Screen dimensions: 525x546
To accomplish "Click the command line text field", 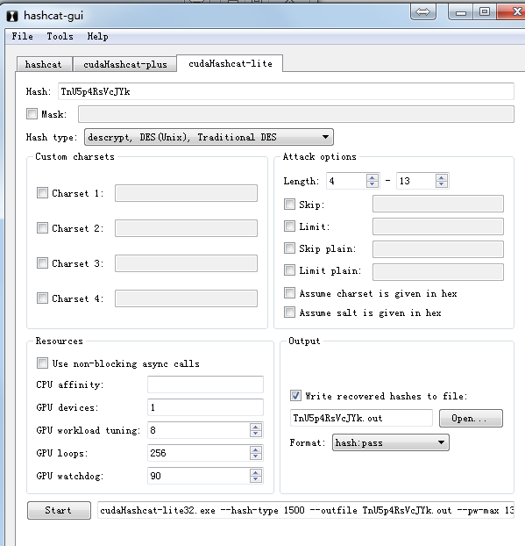I will [306, 511].
